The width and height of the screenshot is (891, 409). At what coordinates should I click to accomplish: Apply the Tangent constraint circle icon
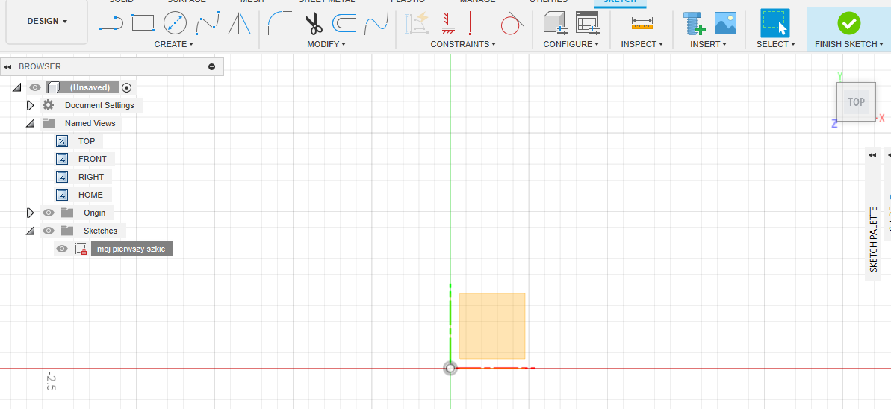(x=512, y=23)
